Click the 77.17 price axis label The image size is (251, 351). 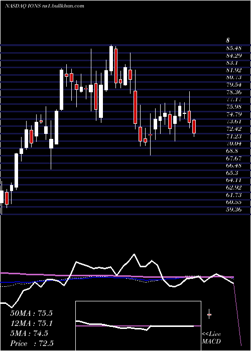pos(234,100)
